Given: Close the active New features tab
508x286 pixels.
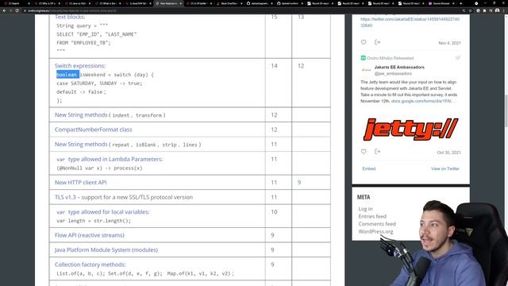Looking at the screenshot, I should click(x=181, y=3).
